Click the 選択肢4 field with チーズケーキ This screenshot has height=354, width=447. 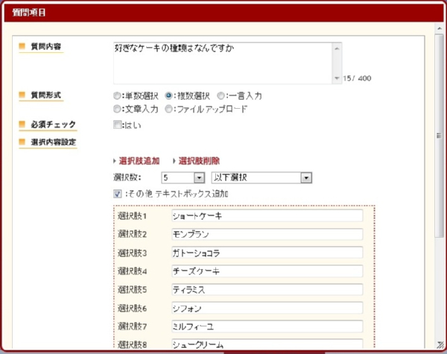266,271
